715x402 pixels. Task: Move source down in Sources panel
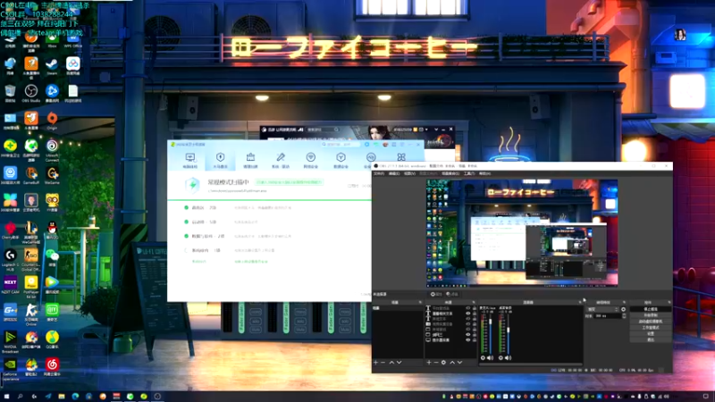(459, 363)
